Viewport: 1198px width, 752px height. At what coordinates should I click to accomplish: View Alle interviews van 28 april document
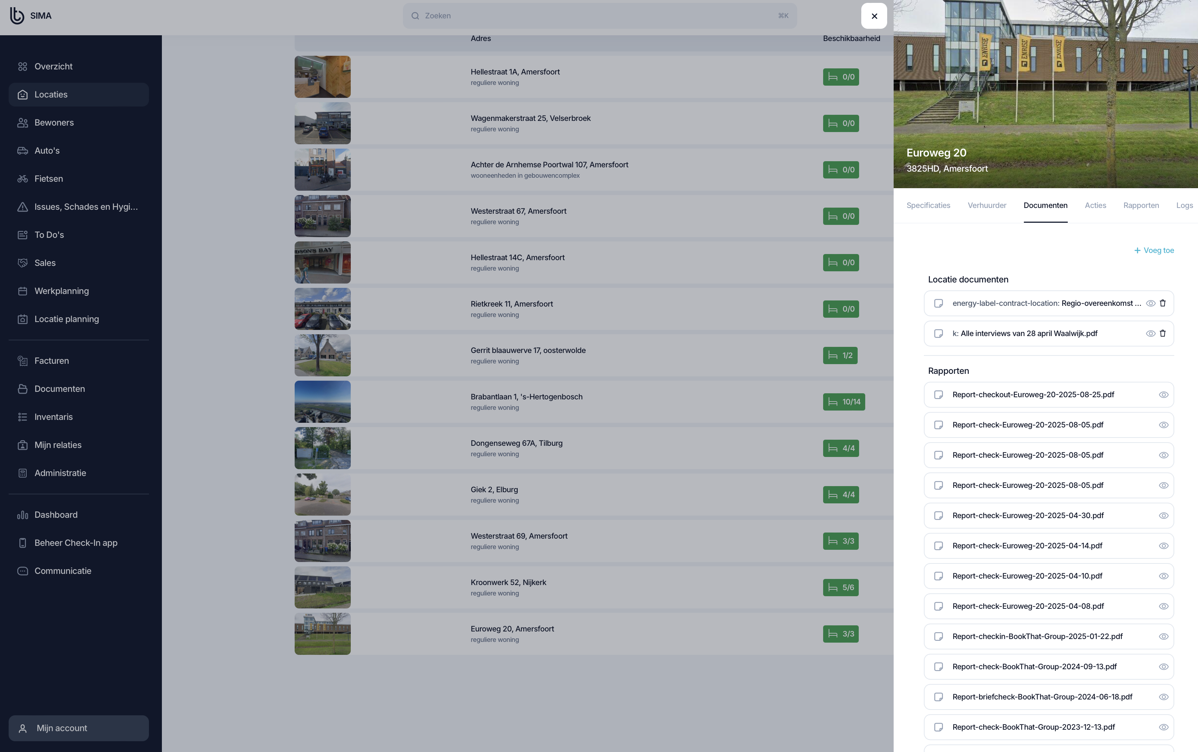point(1150,334)
